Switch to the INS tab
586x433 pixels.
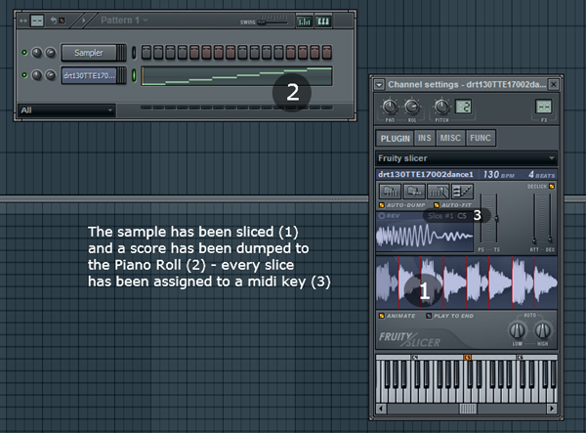click(425, 139)
